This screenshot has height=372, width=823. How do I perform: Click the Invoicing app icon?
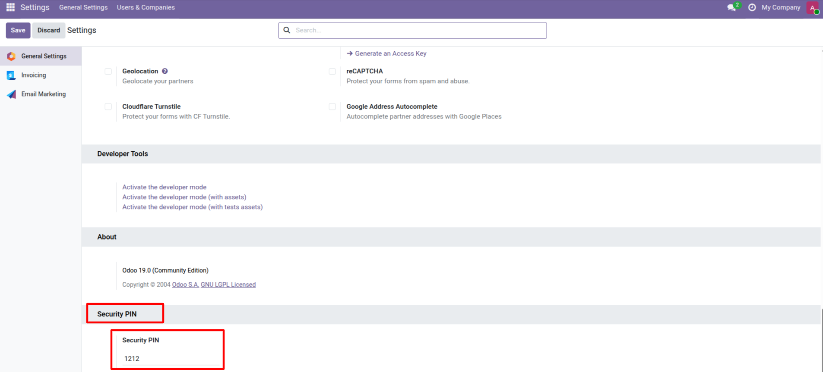(x=11, y=75)
